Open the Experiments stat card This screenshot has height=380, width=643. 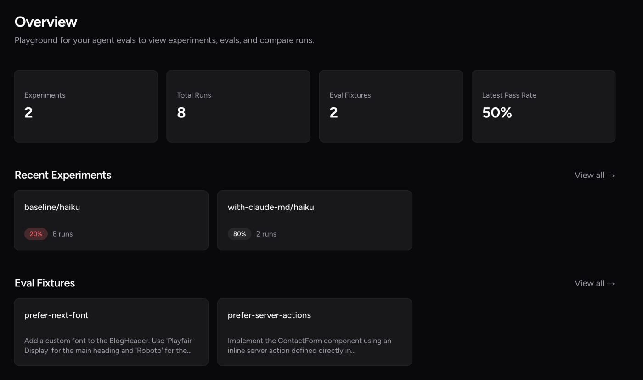click(x=86, y=106)
